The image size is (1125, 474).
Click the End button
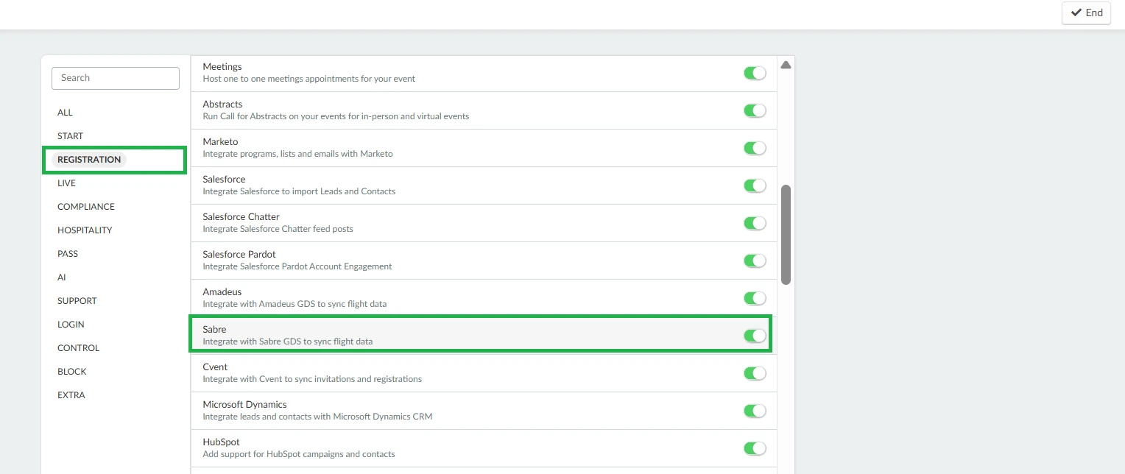(x=1086, y=13)
